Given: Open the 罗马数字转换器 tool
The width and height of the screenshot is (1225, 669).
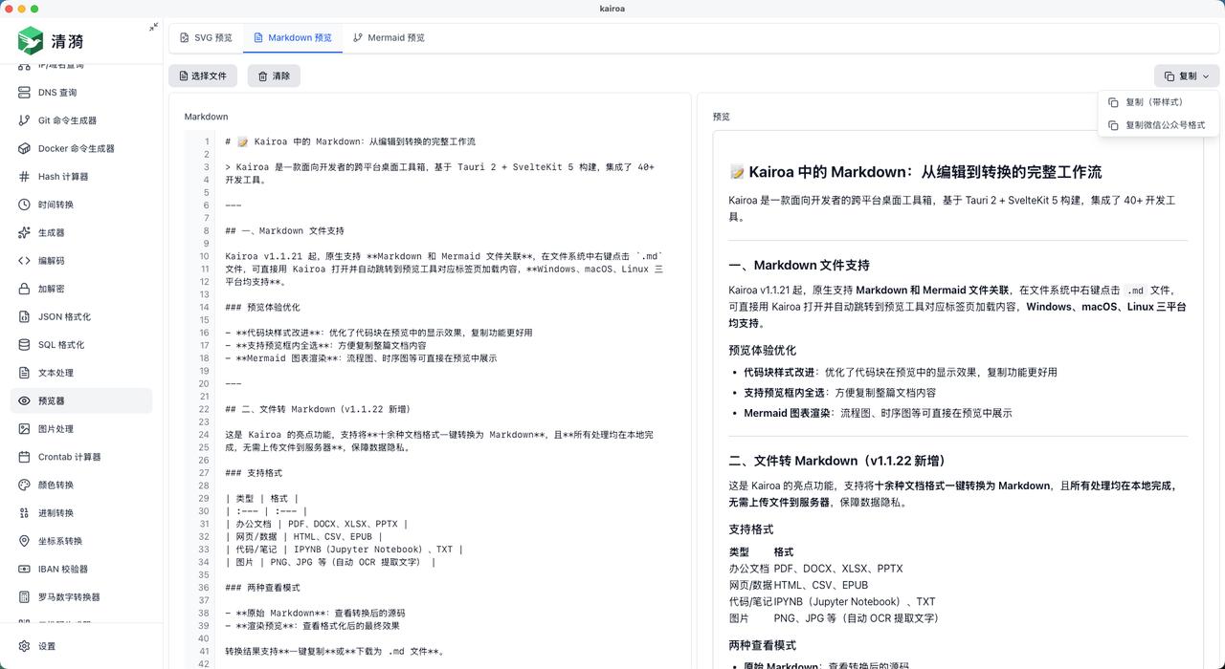Looking at the screenshot, I should click(x=81, y=597).
